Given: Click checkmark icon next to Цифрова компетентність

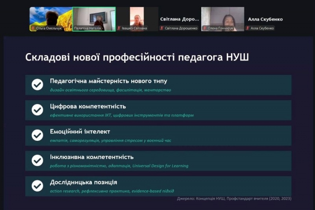Looking at the screenshot, I should 37,110.
